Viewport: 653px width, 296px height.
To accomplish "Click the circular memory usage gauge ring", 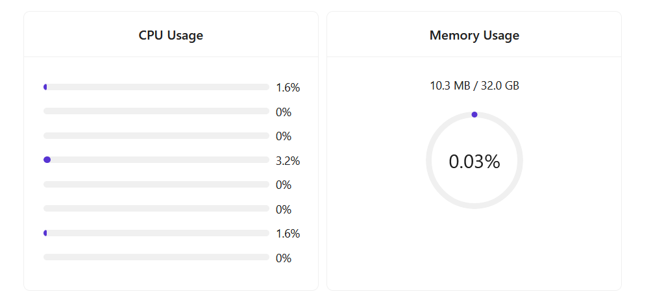I will pyautogui.click(x=429, y=160).
